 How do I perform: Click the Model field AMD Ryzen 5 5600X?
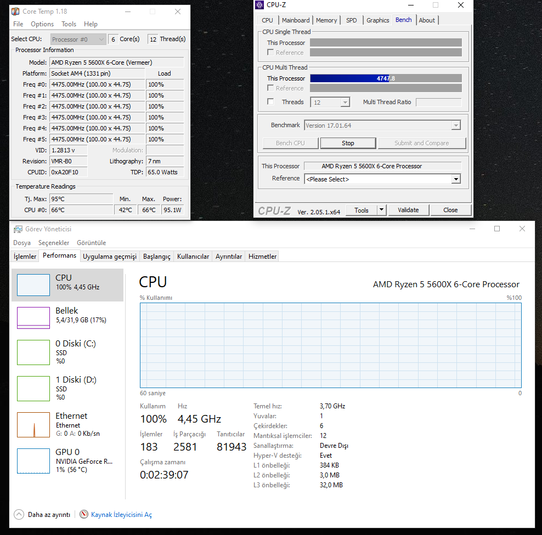tap(117, 62)
